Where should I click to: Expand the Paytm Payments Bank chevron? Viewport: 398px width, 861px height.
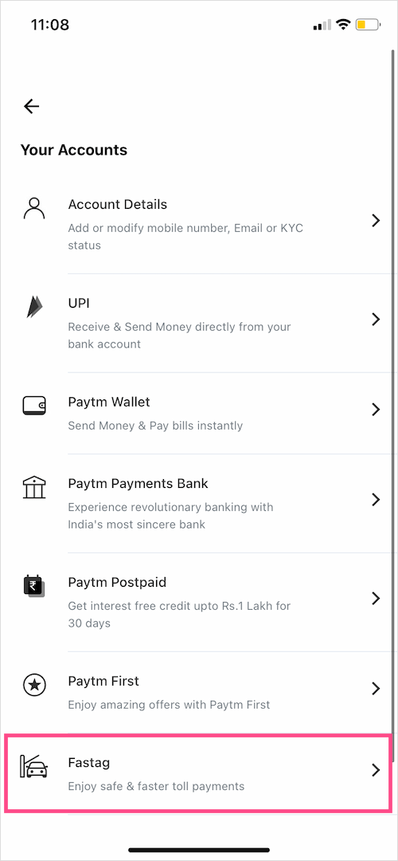[376, 500]
